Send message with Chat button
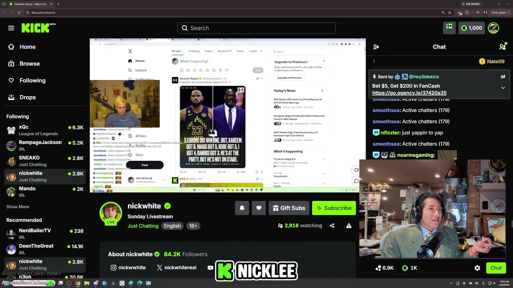This screenshot has height=288, width=513. click(496, 268)
